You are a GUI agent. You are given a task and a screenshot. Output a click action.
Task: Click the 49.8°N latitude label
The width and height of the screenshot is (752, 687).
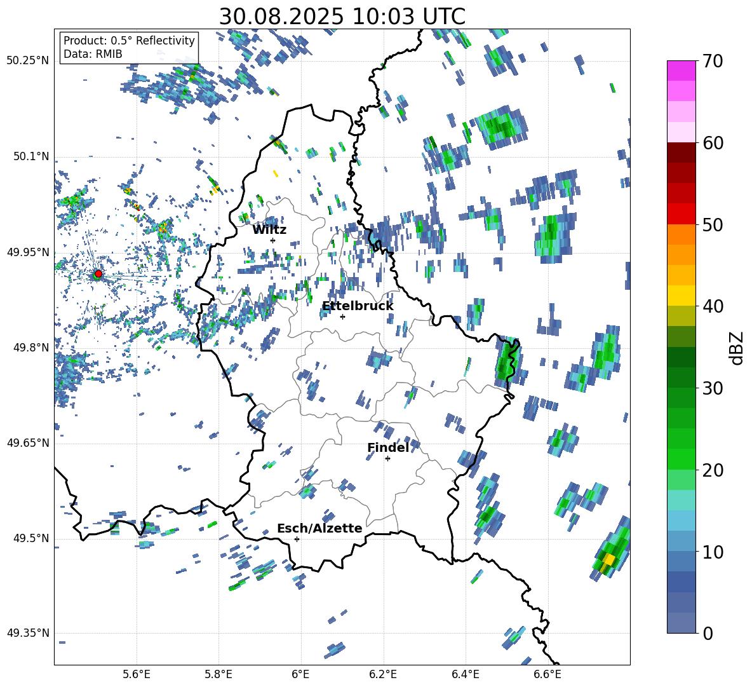tap(32, 348)
